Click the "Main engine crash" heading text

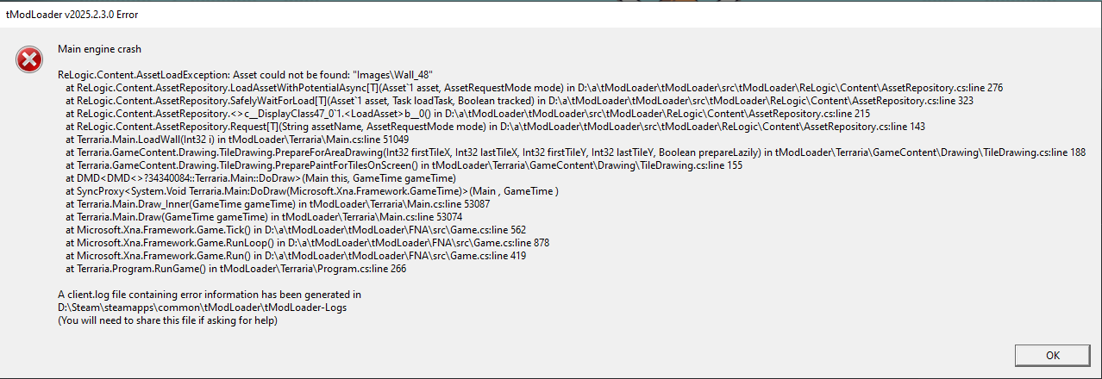(x=99, y=49)
